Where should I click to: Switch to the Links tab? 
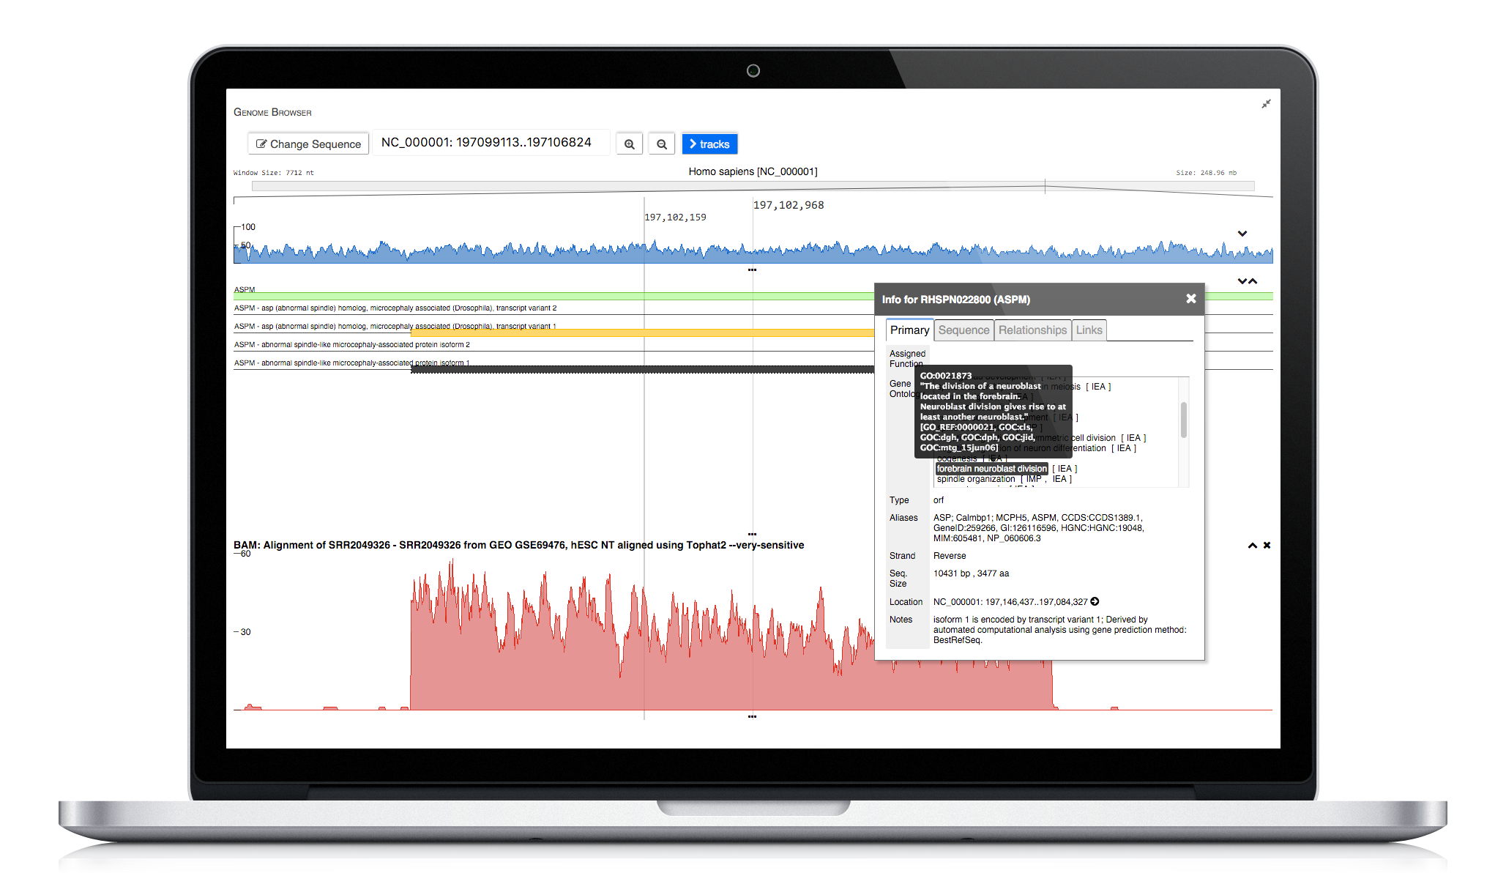(1089, 330)
